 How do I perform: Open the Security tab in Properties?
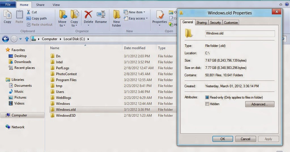(x=215, y=23)
